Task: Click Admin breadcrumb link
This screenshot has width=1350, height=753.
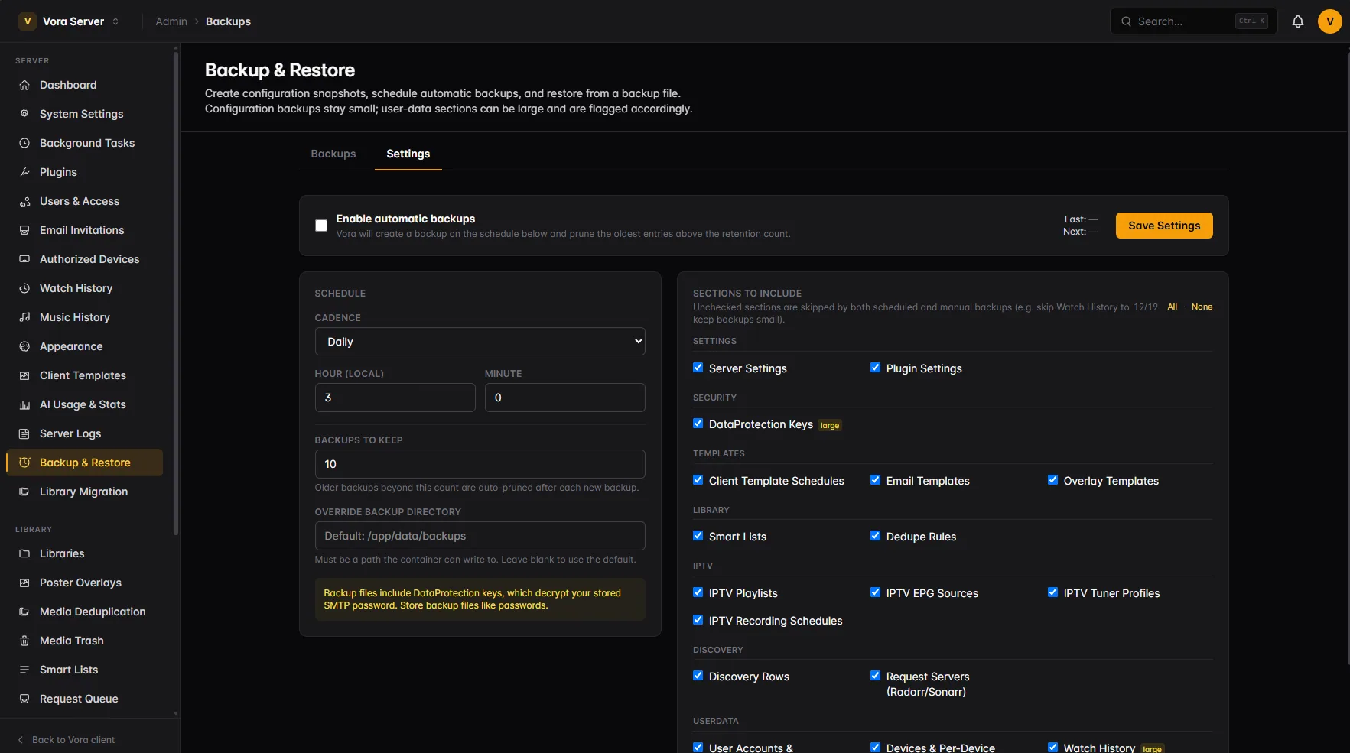Action: (x=171, y=21)
